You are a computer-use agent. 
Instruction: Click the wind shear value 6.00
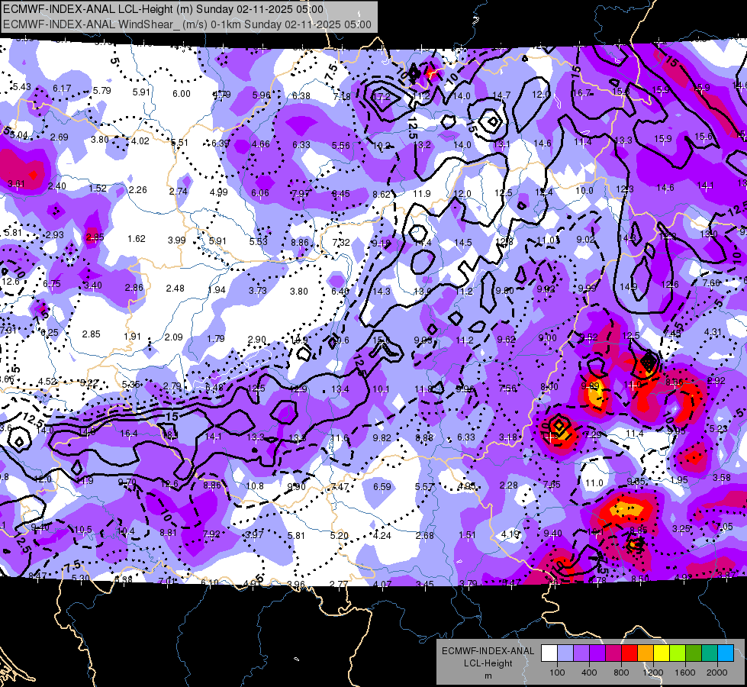pyautogui.click(x=182, y=93)
